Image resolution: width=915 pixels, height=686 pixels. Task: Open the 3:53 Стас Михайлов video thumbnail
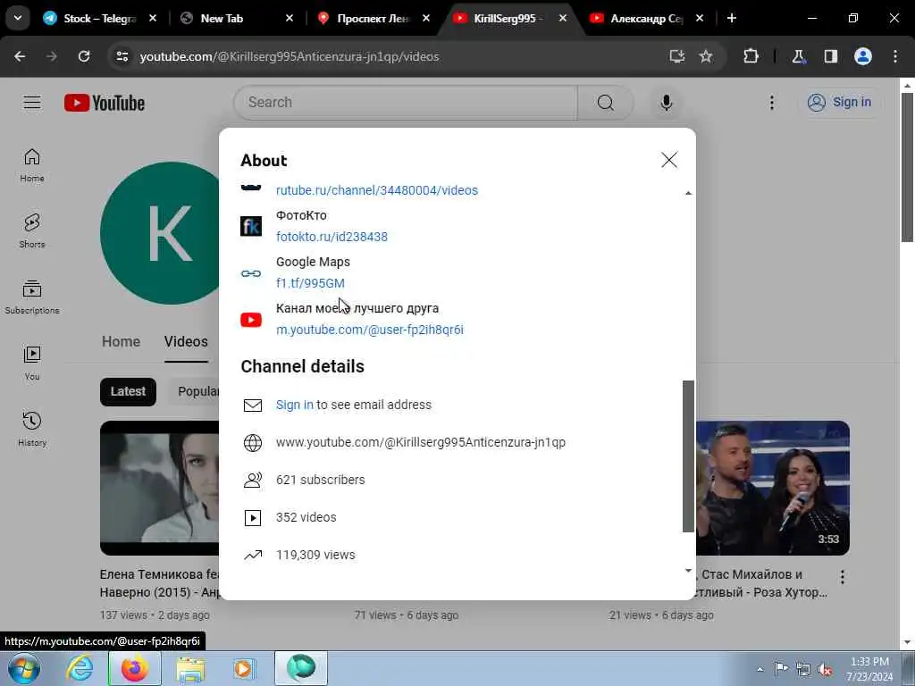point(773,488)
